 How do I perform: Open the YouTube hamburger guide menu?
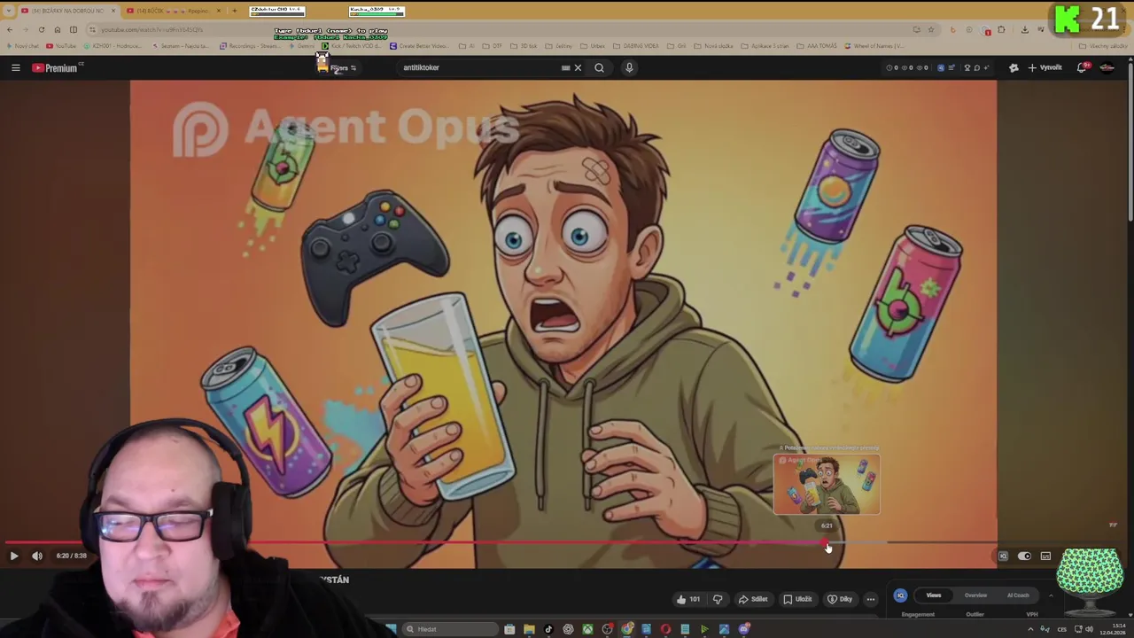(x=16, y=67)
